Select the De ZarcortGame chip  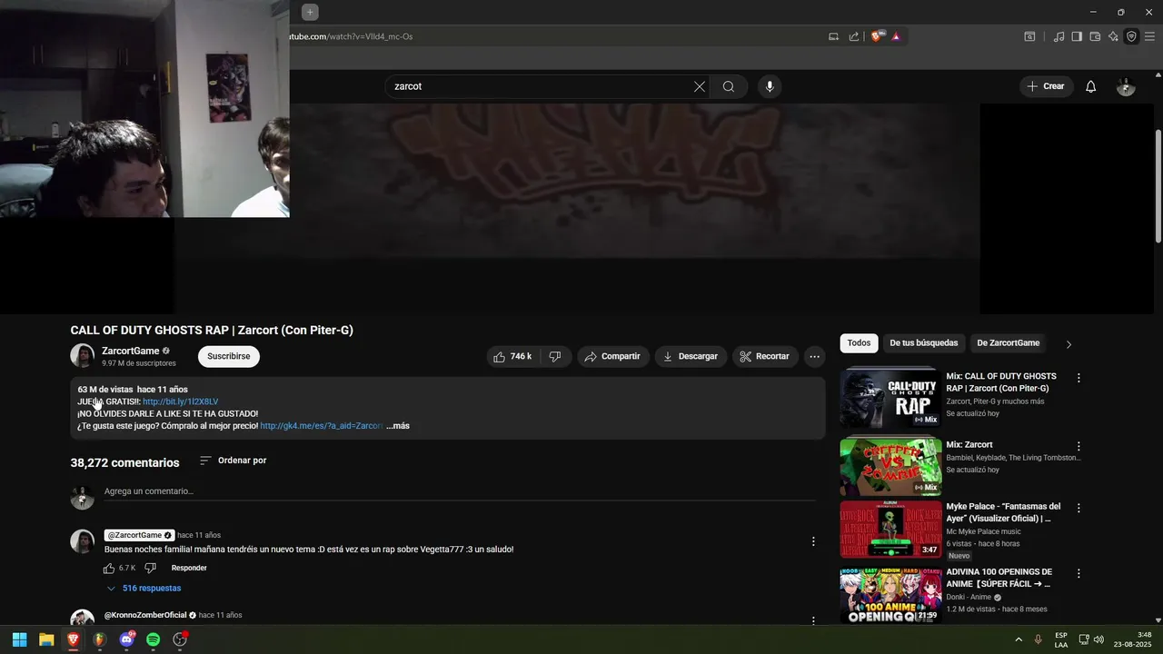point(1008,343)
